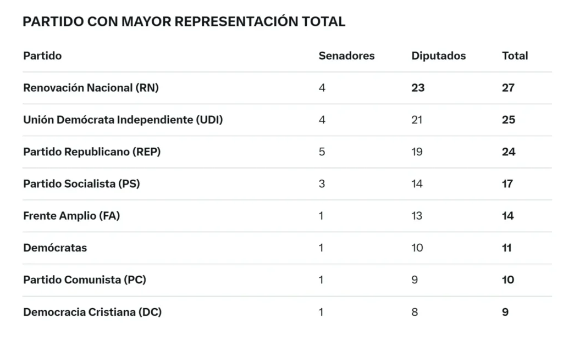The width and height of the screenshot is (563, 341).
Task: Select the Renovación Nacional (RN) row label
Action: click(91, 88)
